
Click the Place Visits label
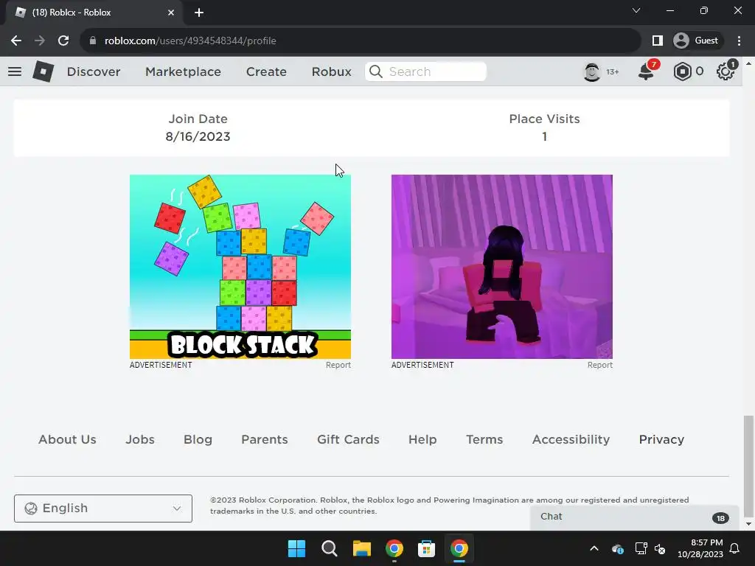tap(545, 119)
